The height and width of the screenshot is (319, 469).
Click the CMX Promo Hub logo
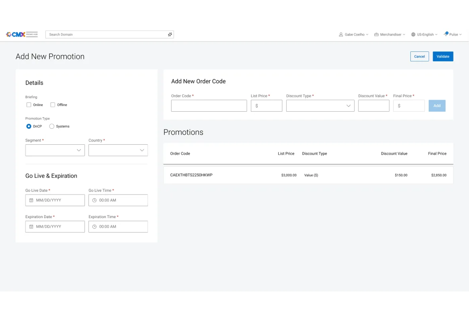point(22,34)
